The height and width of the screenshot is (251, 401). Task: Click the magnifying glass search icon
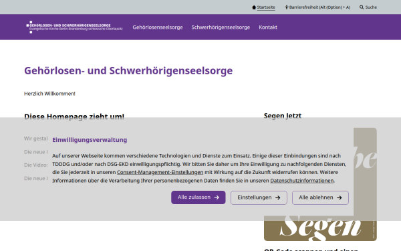point(362,7)
